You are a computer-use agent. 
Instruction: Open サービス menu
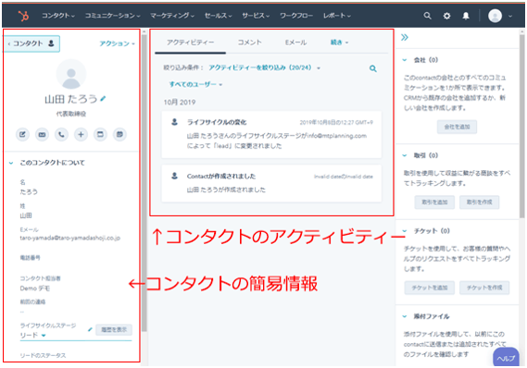point(256,16)
